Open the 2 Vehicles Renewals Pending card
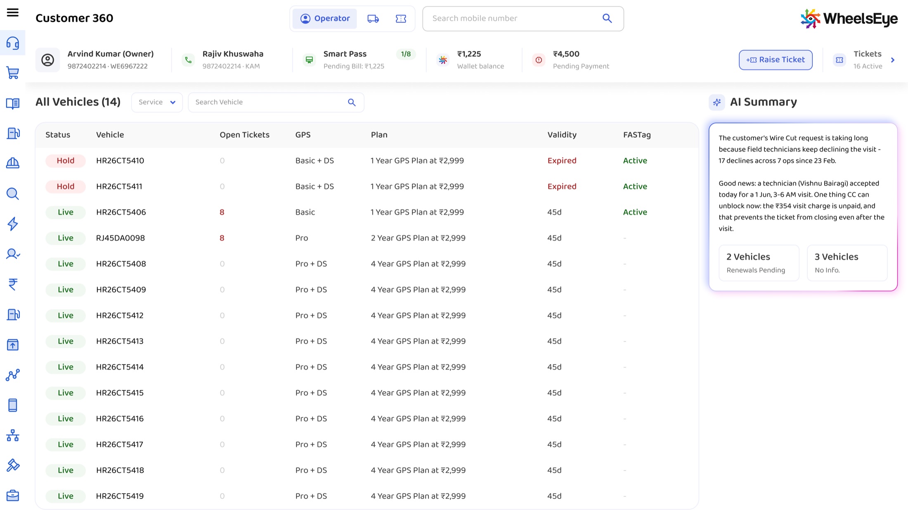This screenshot has width=908, height=510. pos(759,263)
